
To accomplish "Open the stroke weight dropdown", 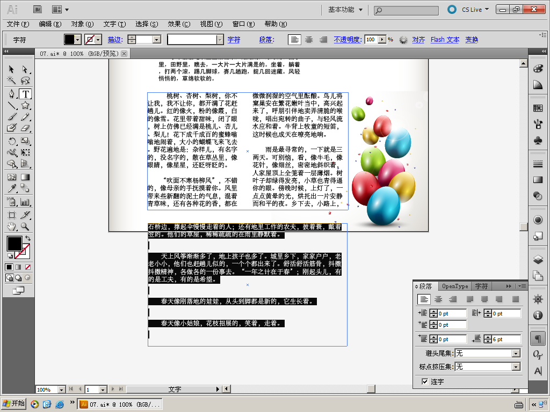I will coord(157,40).
